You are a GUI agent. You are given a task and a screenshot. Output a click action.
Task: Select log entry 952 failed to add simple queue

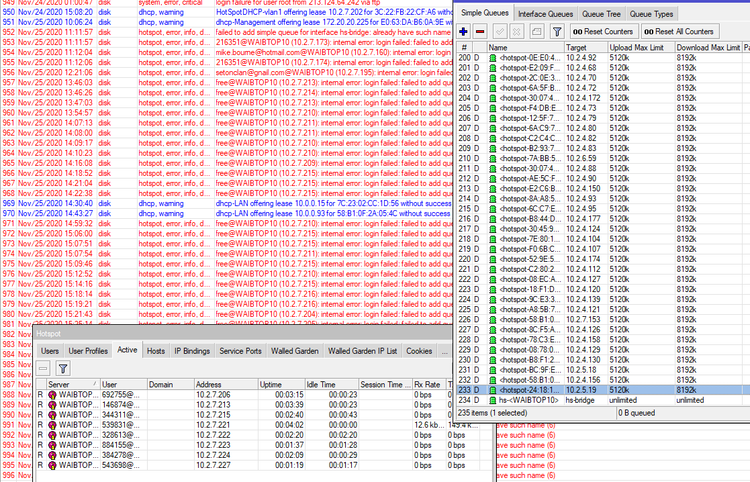227,32
